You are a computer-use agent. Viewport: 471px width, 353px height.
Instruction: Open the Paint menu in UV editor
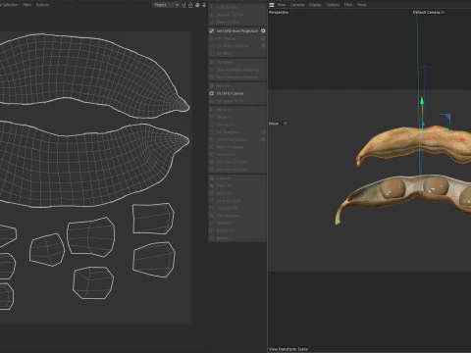pyautogui.click(x=26, y=5)
